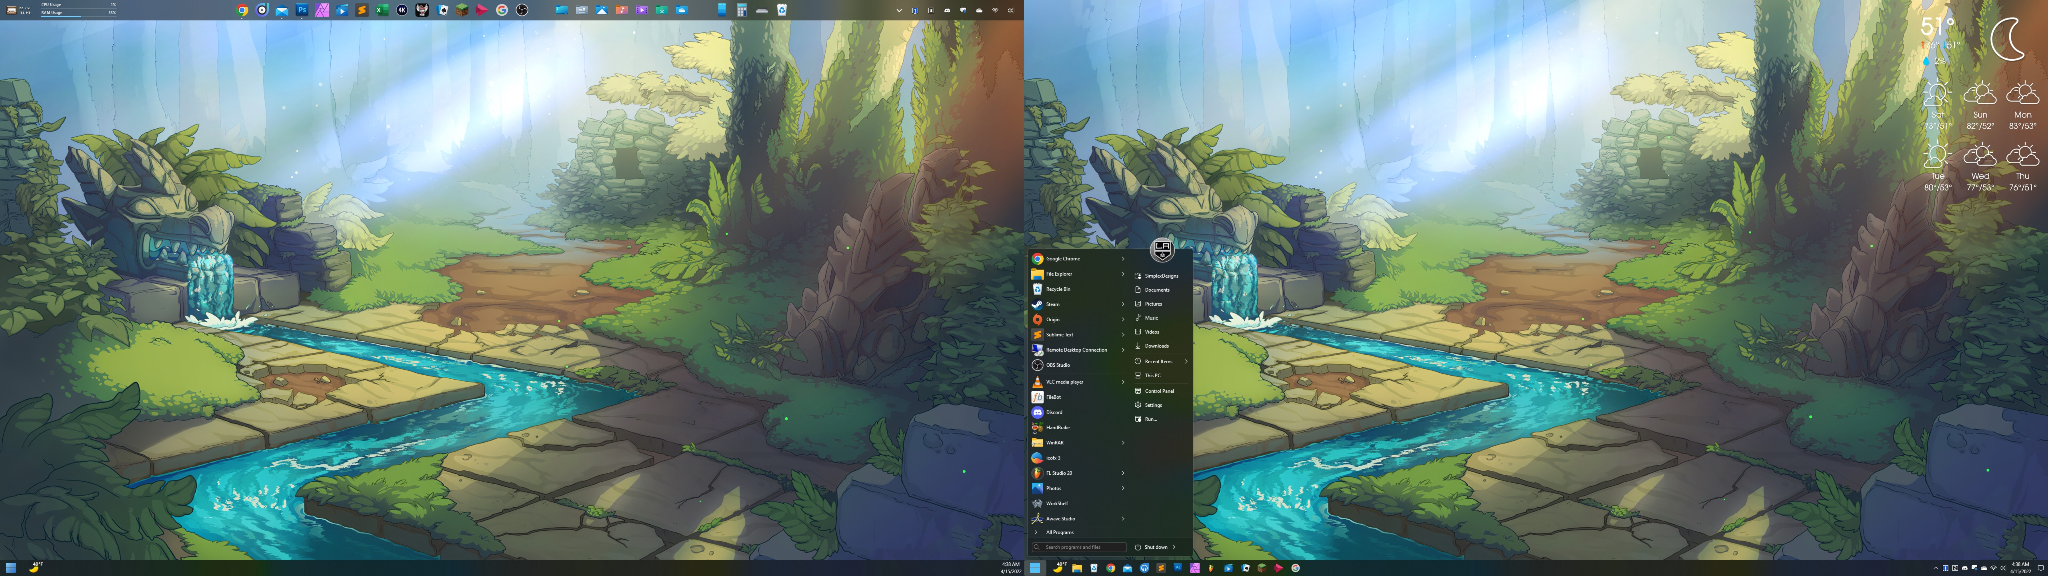Click the volume speaker icon in top bar
Screen dimensions: 2048x576
coord(1011,10)
